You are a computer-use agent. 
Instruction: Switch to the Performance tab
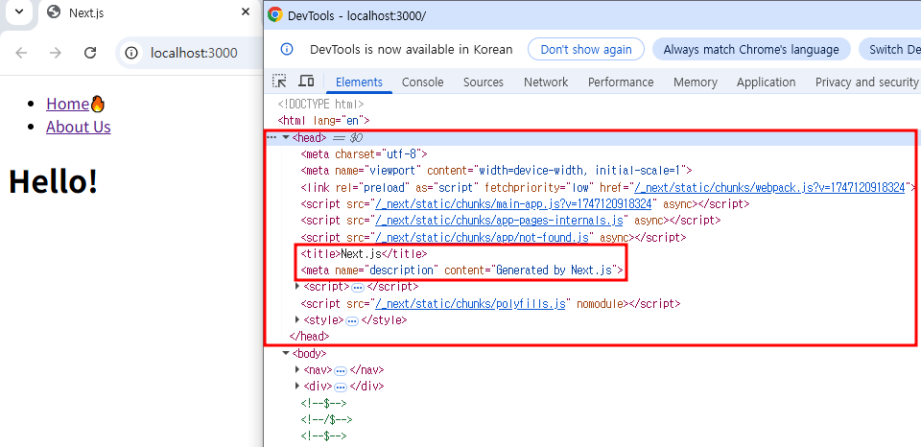tap(621, 82)
